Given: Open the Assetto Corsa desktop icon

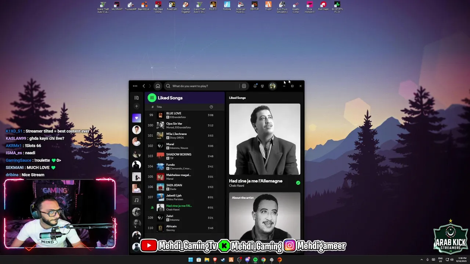Looking at the screenshot, I should click(296, 7).
